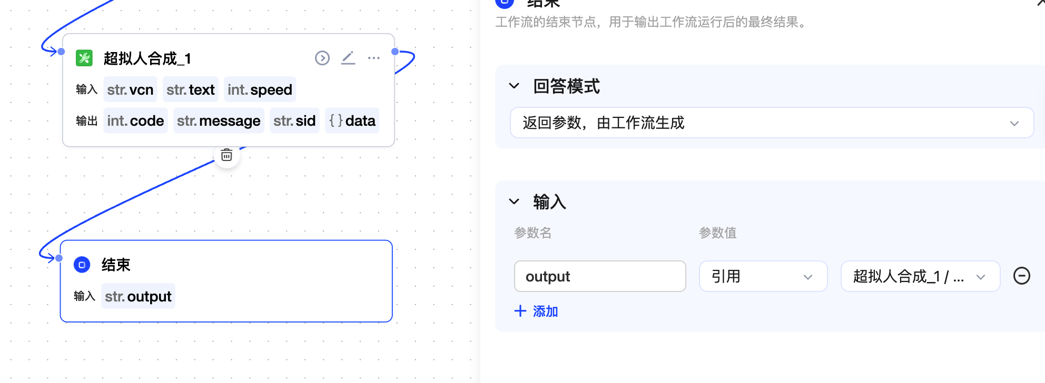Collapse the 回答模式 section

(514, 86)
